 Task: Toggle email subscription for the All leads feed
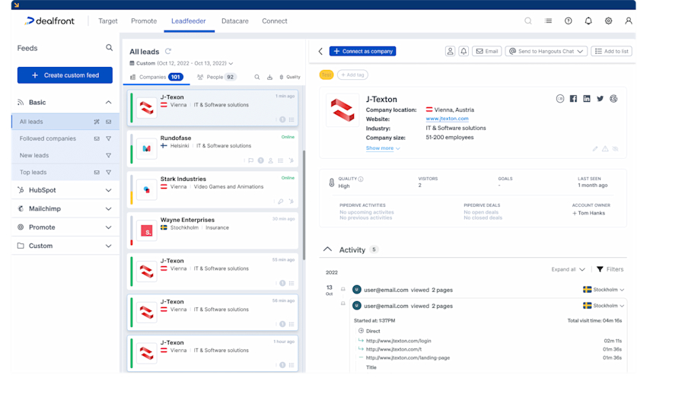click(108, 122)
